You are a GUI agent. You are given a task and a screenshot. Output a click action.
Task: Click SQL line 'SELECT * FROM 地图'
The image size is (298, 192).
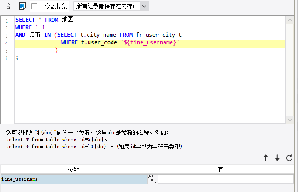[x=45, y=20]
